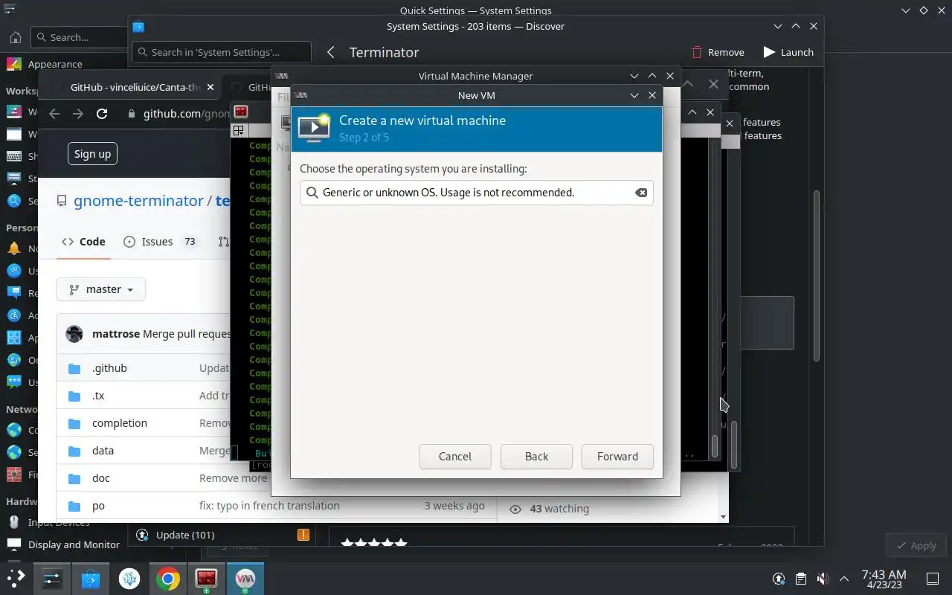The width and height of the screenshot is (952, 595).
Task: Click the github.com address bar
Action: click(x=186, y=114)
